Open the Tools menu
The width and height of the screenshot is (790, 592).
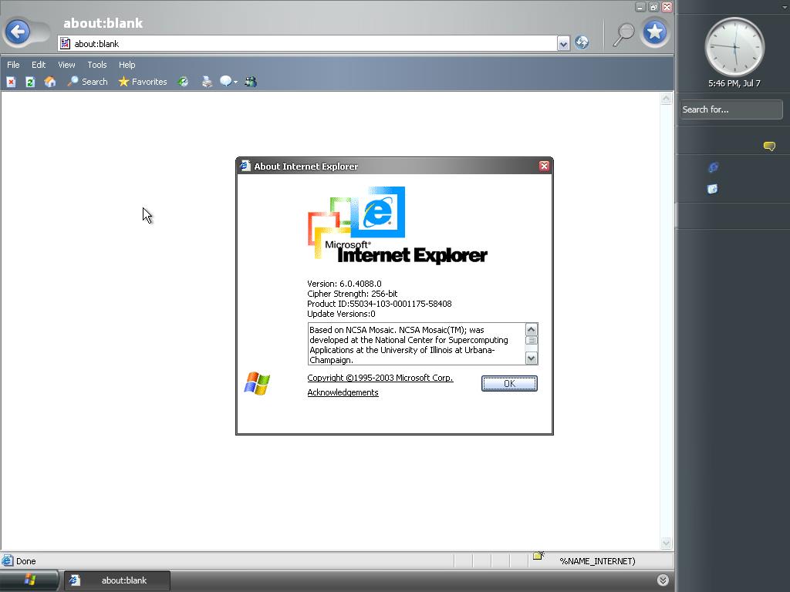tap(96, 65)
